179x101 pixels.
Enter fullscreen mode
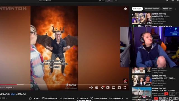(125, 88)
